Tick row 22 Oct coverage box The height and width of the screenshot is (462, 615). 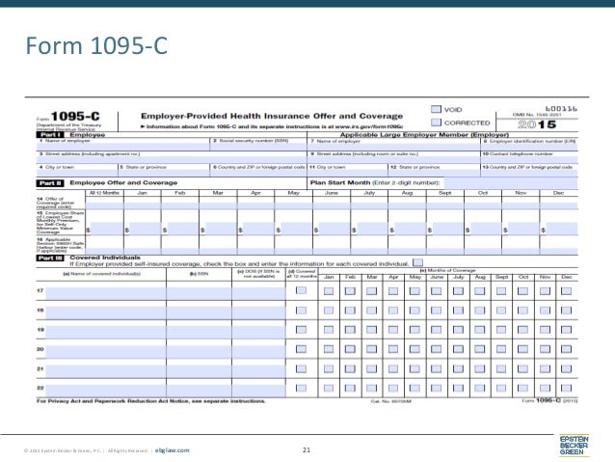coord(522,388)
